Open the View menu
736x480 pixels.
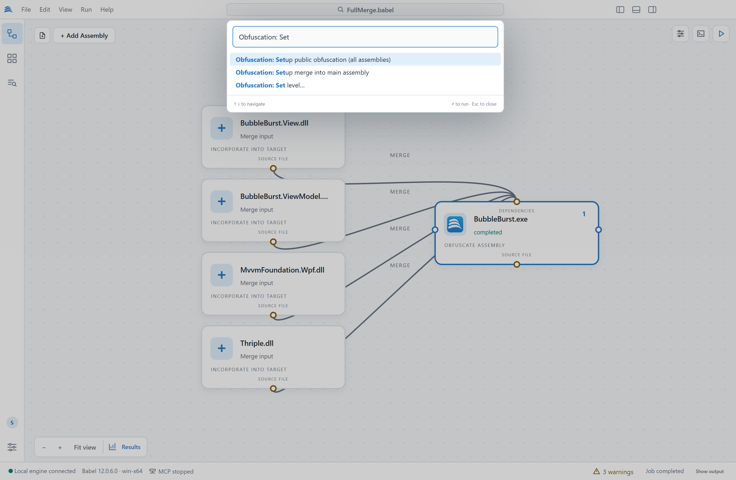[65, 10]
